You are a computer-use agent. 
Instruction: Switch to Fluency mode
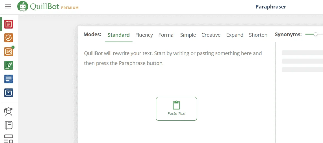click(x=144, y=35)
